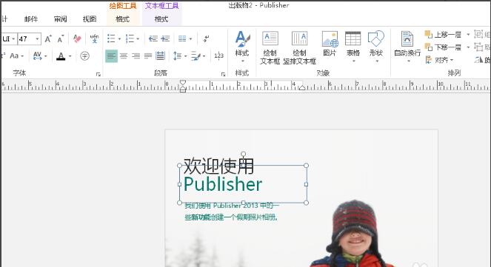The width and height of the screenshot is (491, 267).
Task: Open 绘图工具 格式 (Drawing Tools Format) tab
Action: click(x=122, y=19)
